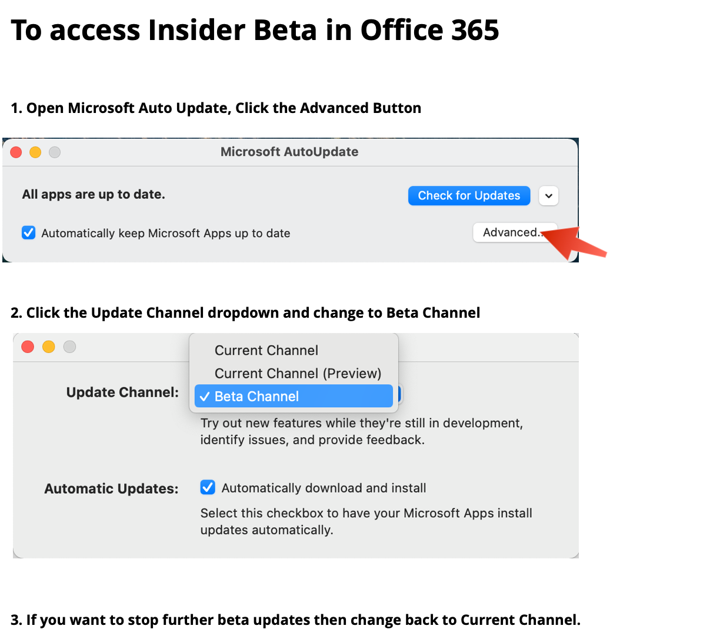Minimize the Update Channel preferences window

click(x=49, y=347)
